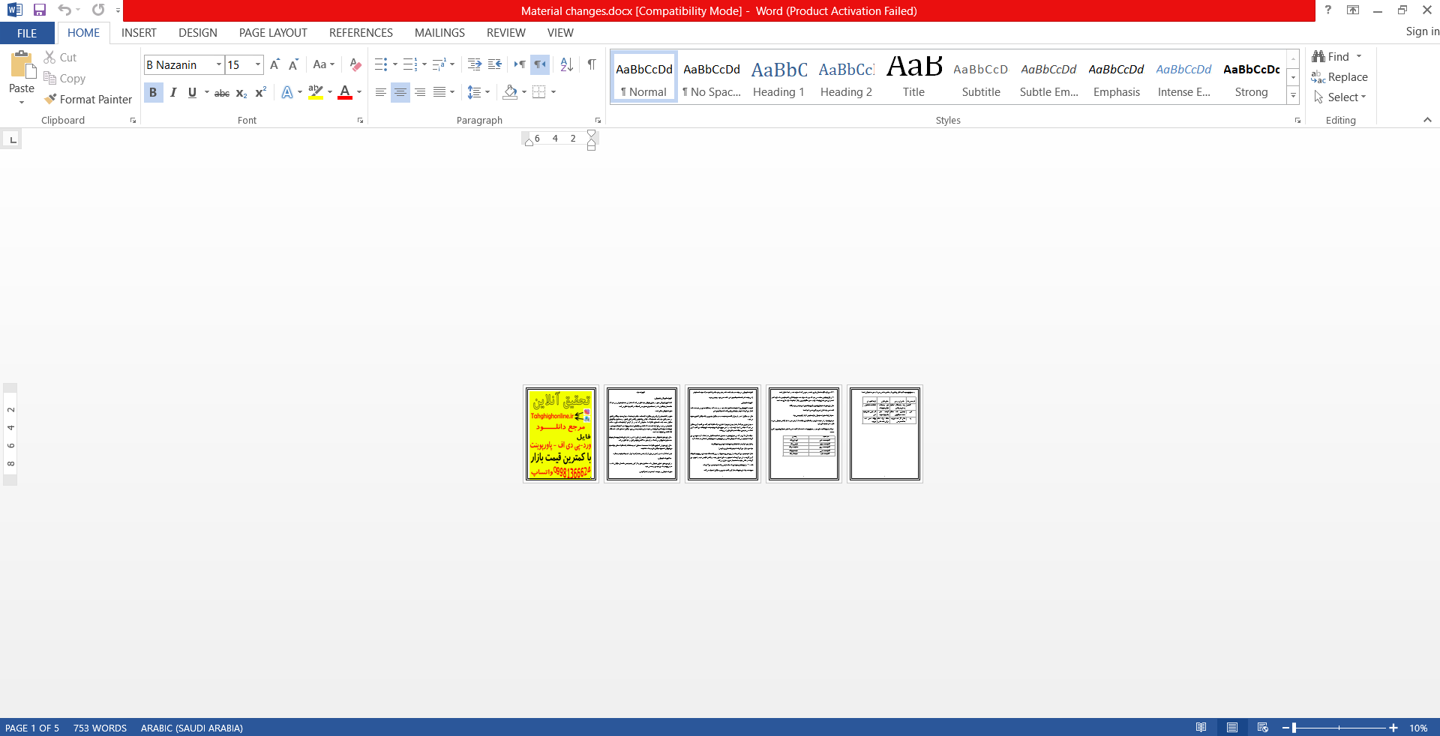Switch to the INSERT tab
The height and width of the screenshot is (736, 1440).
point(139,33)
